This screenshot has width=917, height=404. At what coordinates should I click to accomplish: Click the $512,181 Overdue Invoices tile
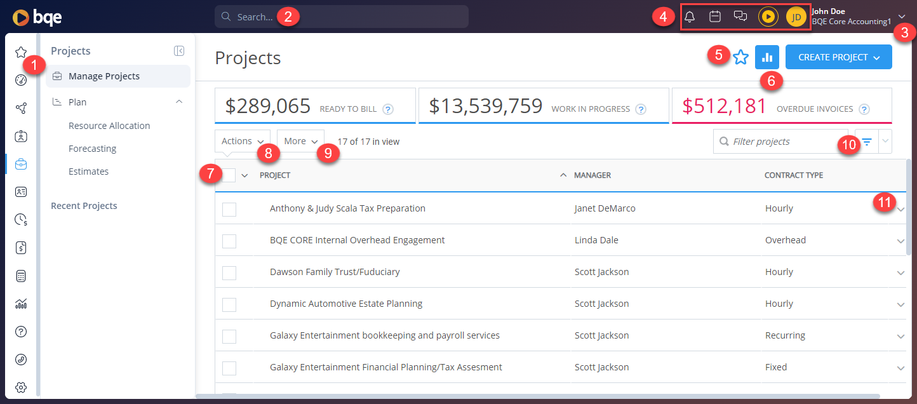[x=782, y=105]
